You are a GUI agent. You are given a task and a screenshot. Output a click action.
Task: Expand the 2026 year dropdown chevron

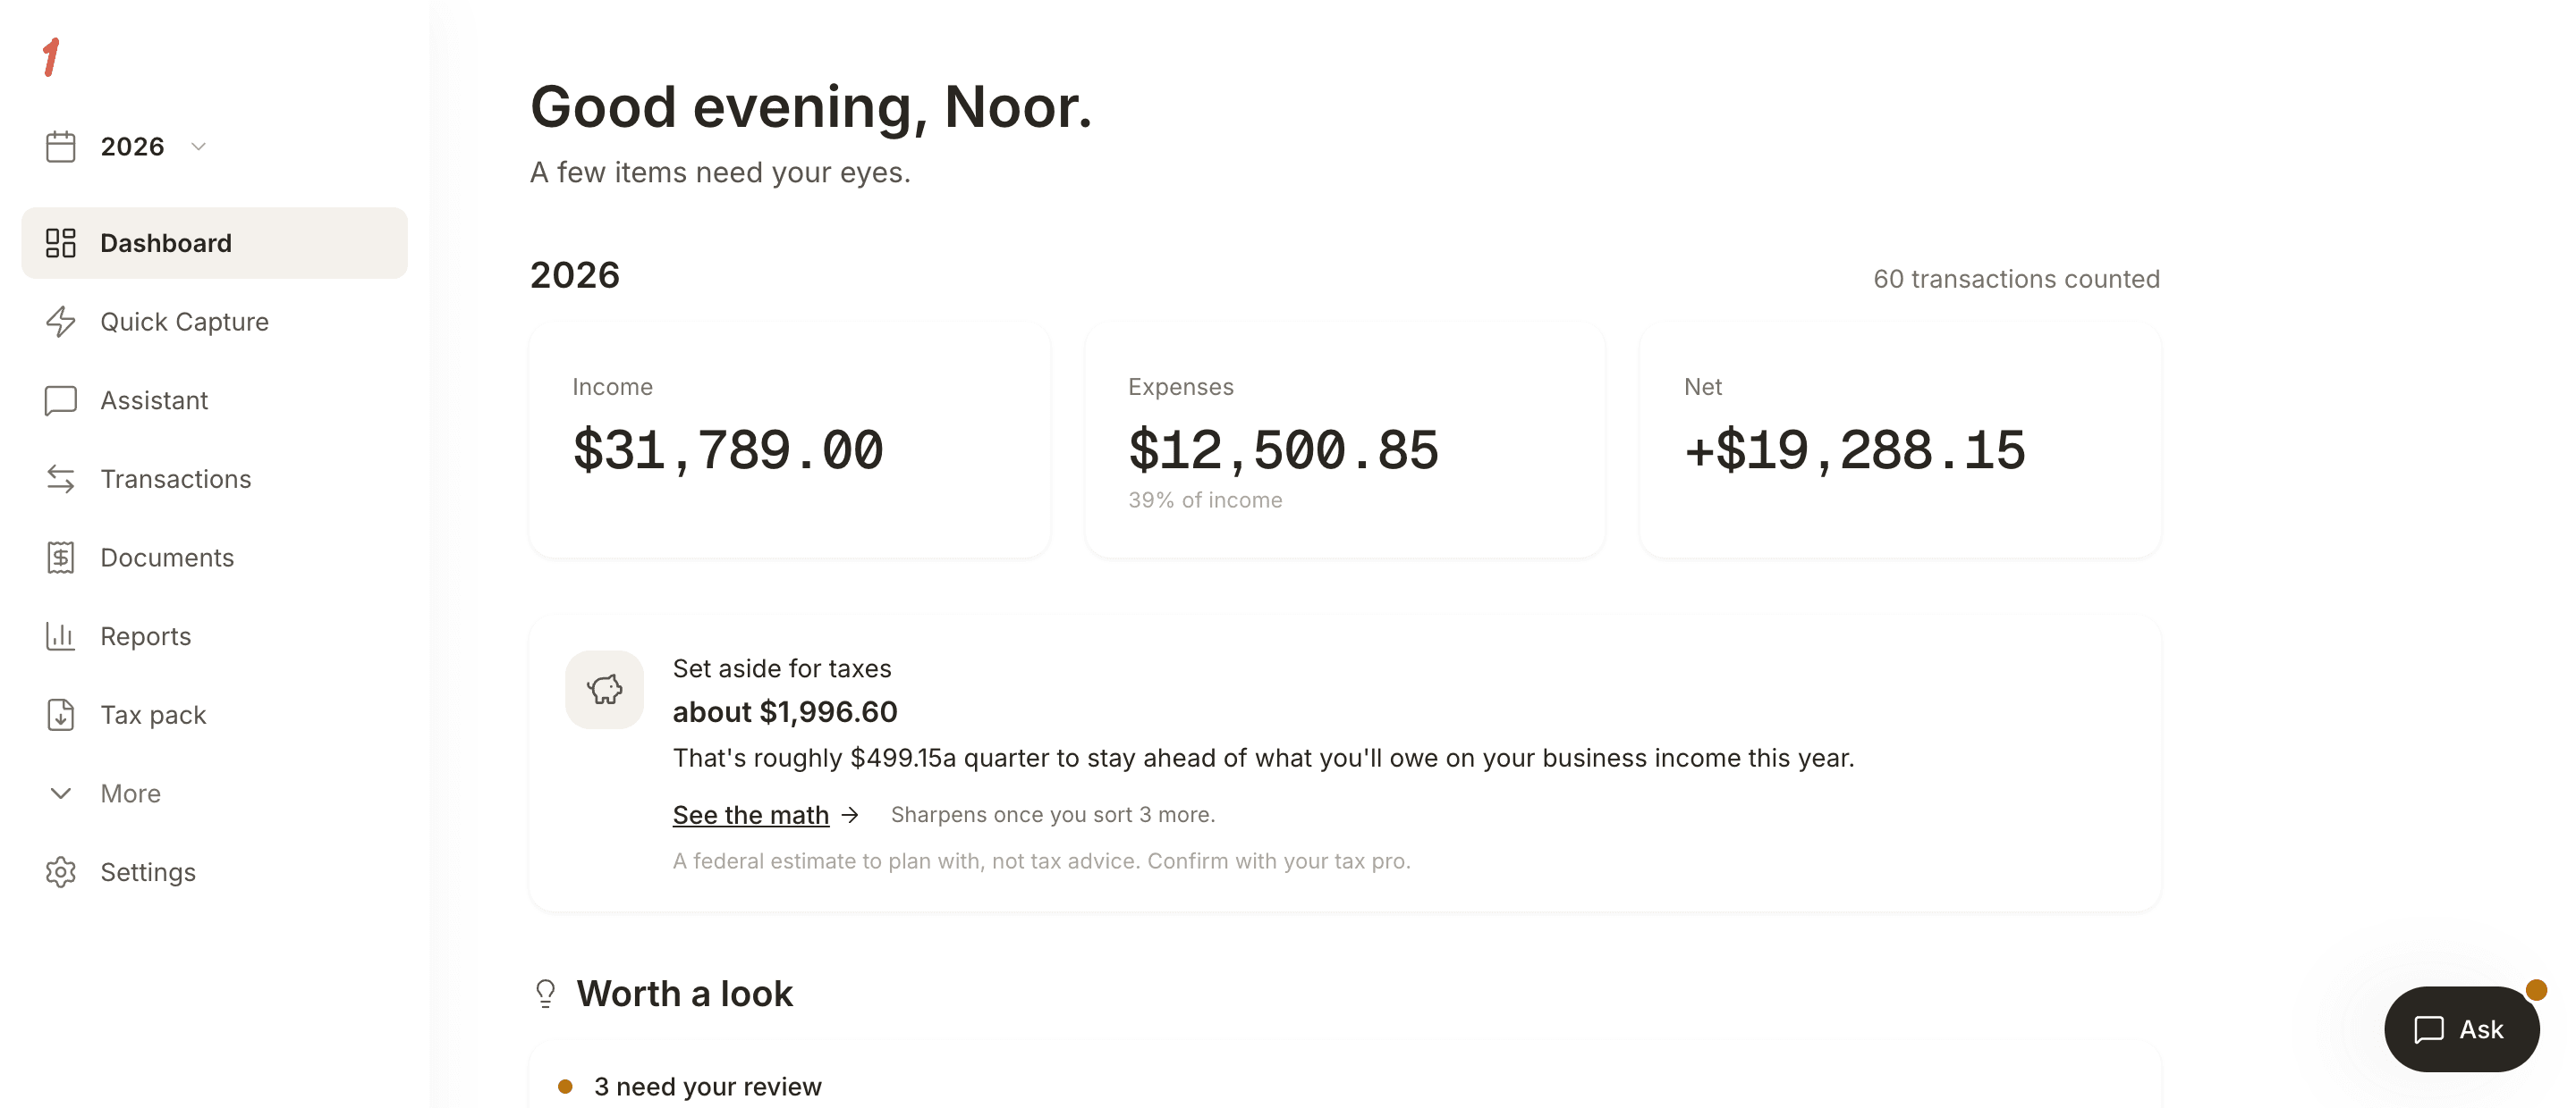click(x=199, y=147)
